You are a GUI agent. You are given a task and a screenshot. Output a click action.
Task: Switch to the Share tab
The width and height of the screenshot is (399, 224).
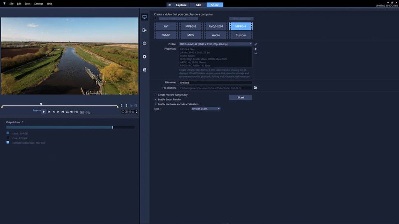coord(215,5)
